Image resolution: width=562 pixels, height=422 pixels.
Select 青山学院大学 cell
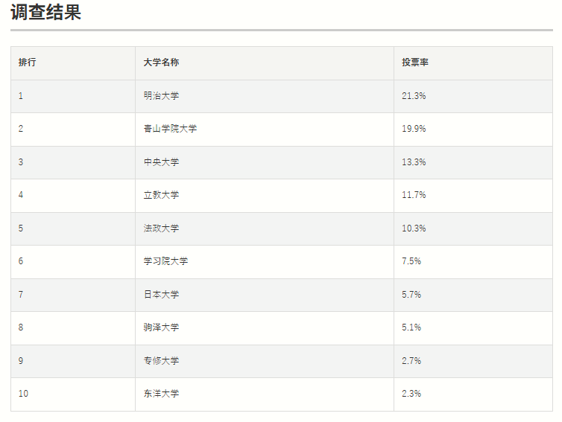pos(170,129)
